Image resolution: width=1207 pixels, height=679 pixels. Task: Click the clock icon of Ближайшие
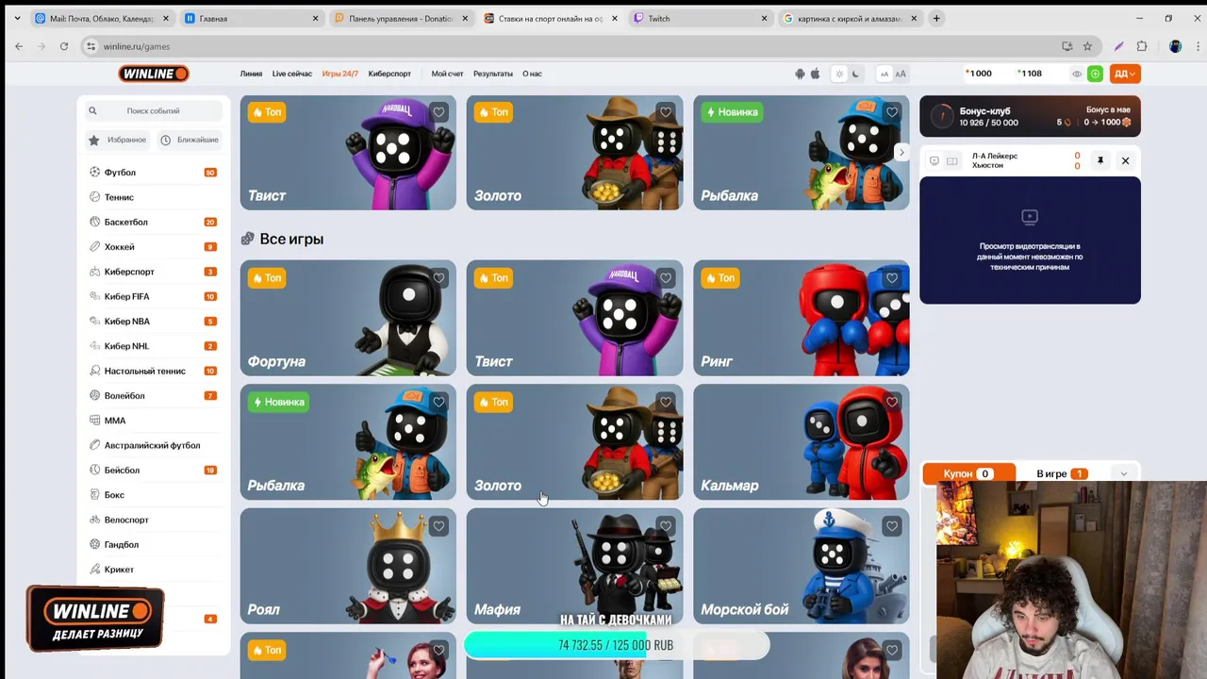click(165, 140)
